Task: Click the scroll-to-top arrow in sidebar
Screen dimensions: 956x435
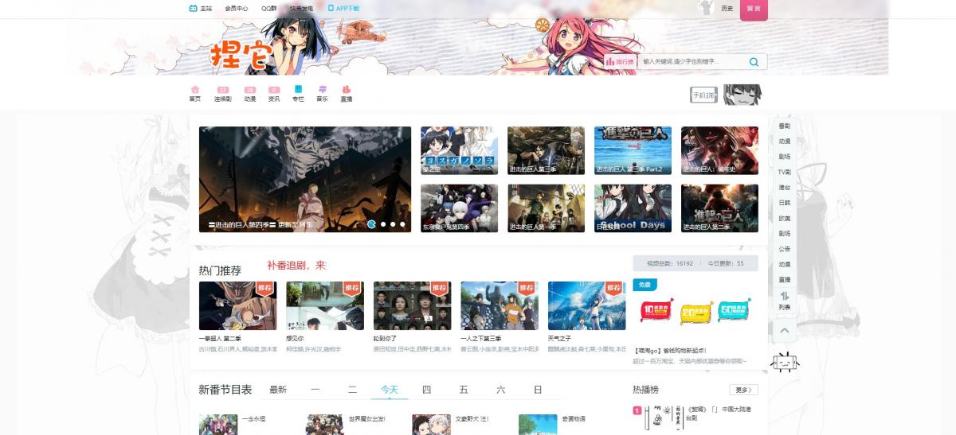Action: 785,330
